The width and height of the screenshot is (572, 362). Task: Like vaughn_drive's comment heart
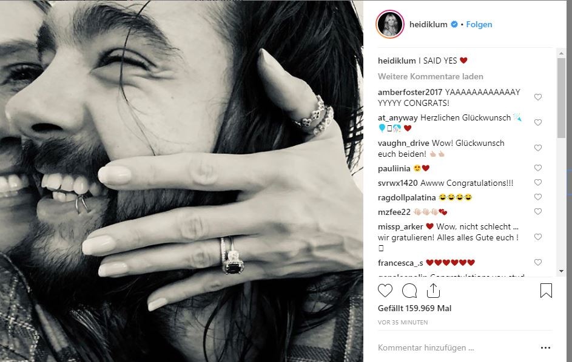[537, 148]
